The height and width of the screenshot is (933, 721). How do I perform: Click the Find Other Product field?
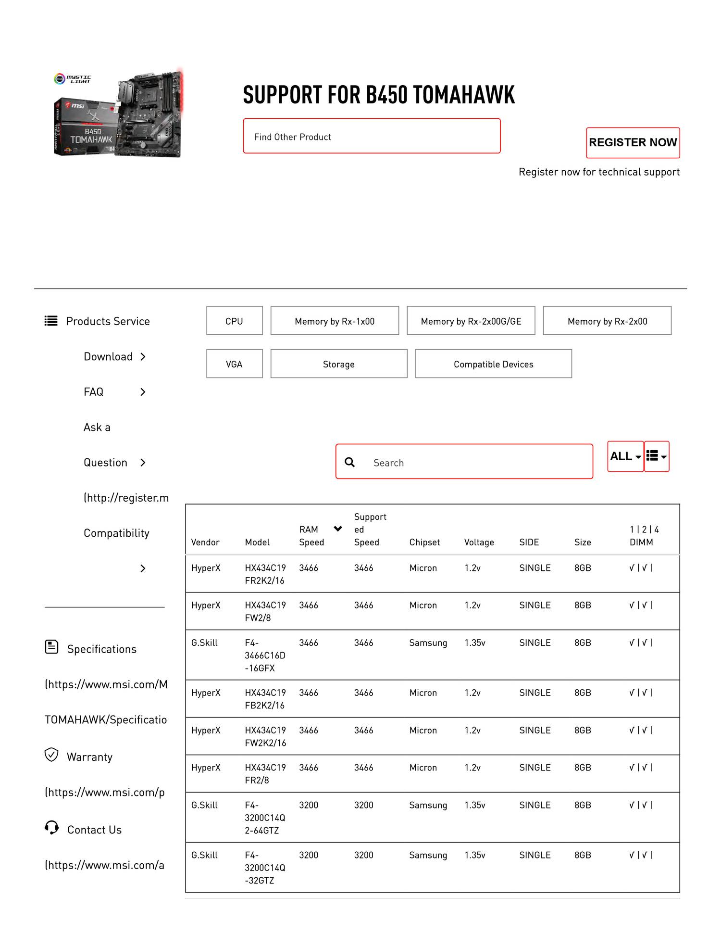371,137
